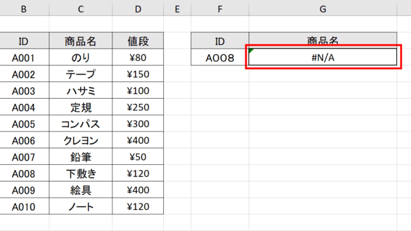The width and height of the screenshot is (411, 231).
Task: Select column G header
Action: (322, 9)
